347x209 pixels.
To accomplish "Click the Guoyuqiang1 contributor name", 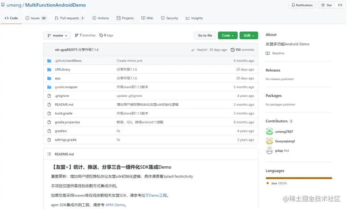I will [x=285, y=141].
